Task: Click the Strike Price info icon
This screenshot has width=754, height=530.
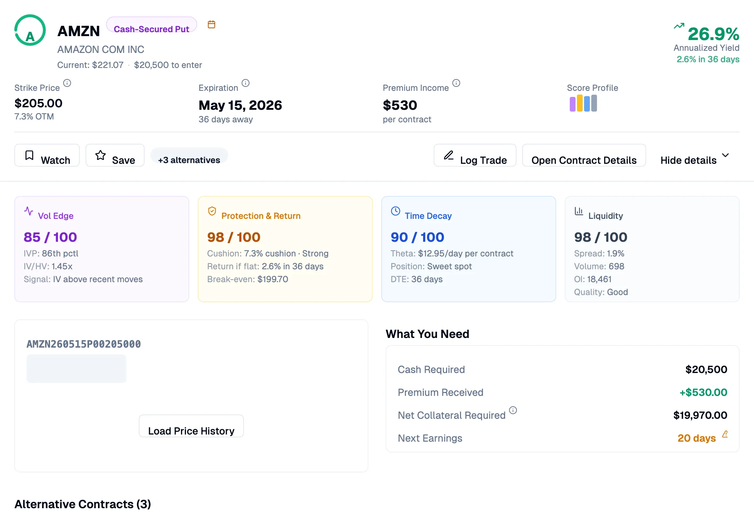Action: 67,83
